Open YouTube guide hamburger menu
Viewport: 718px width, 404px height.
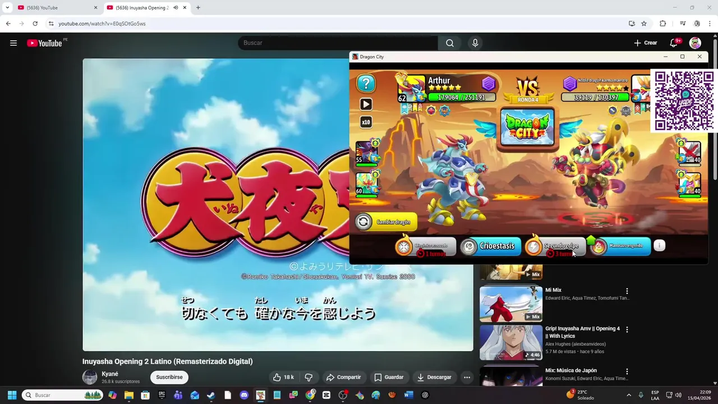(13, 43)
